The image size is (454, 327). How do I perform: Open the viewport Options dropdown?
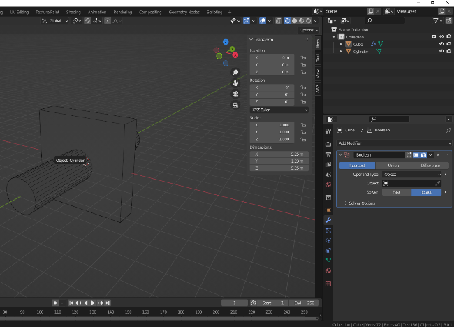pyautogui.click(x=309, y=30)
